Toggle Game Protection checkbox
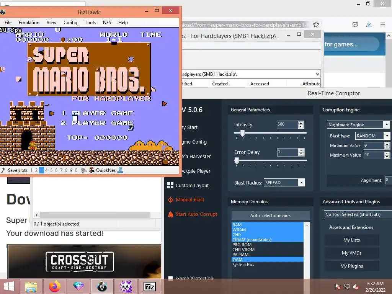 [170, 278]
